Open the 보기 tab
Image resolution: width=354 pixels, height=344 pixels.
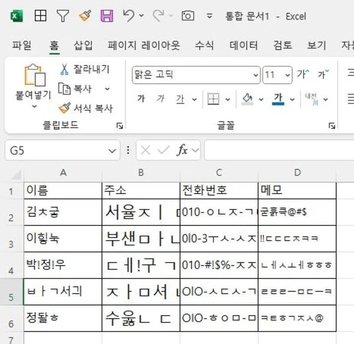pos(316,45)
